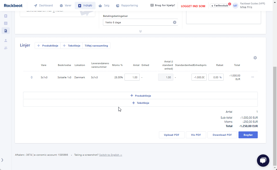This screenshot has width=277, height=170.
Task: Collapse the header section with the chevron
Action: pos(140,31)
